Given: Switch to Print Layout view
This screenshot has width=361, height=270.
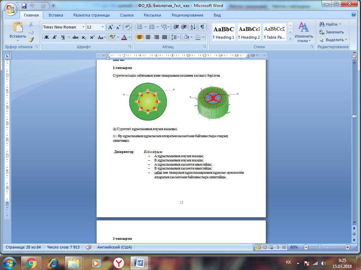Looking at the screenshot, I should click(258, 247).
